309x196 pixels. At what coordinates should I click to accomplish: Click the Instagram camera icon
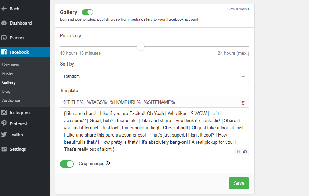[4, 113]
